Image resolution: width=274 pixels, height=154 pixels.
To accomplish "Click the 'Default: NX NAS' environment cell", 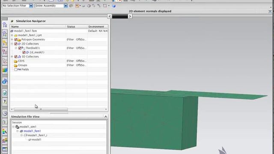I will point(98,31).
